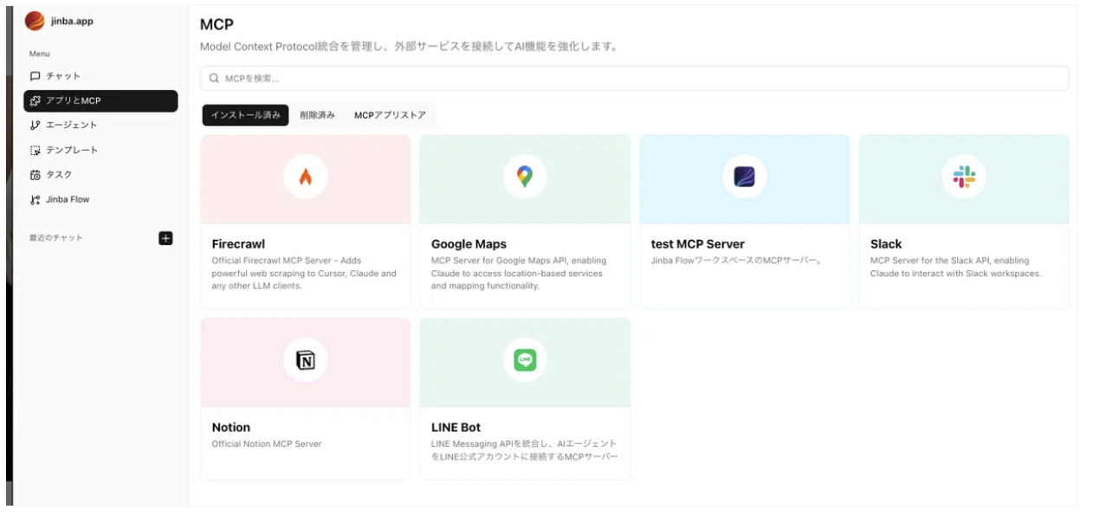
Task: Click the puzzle icon beside アプリとMCP
Action: coord(36,101)
